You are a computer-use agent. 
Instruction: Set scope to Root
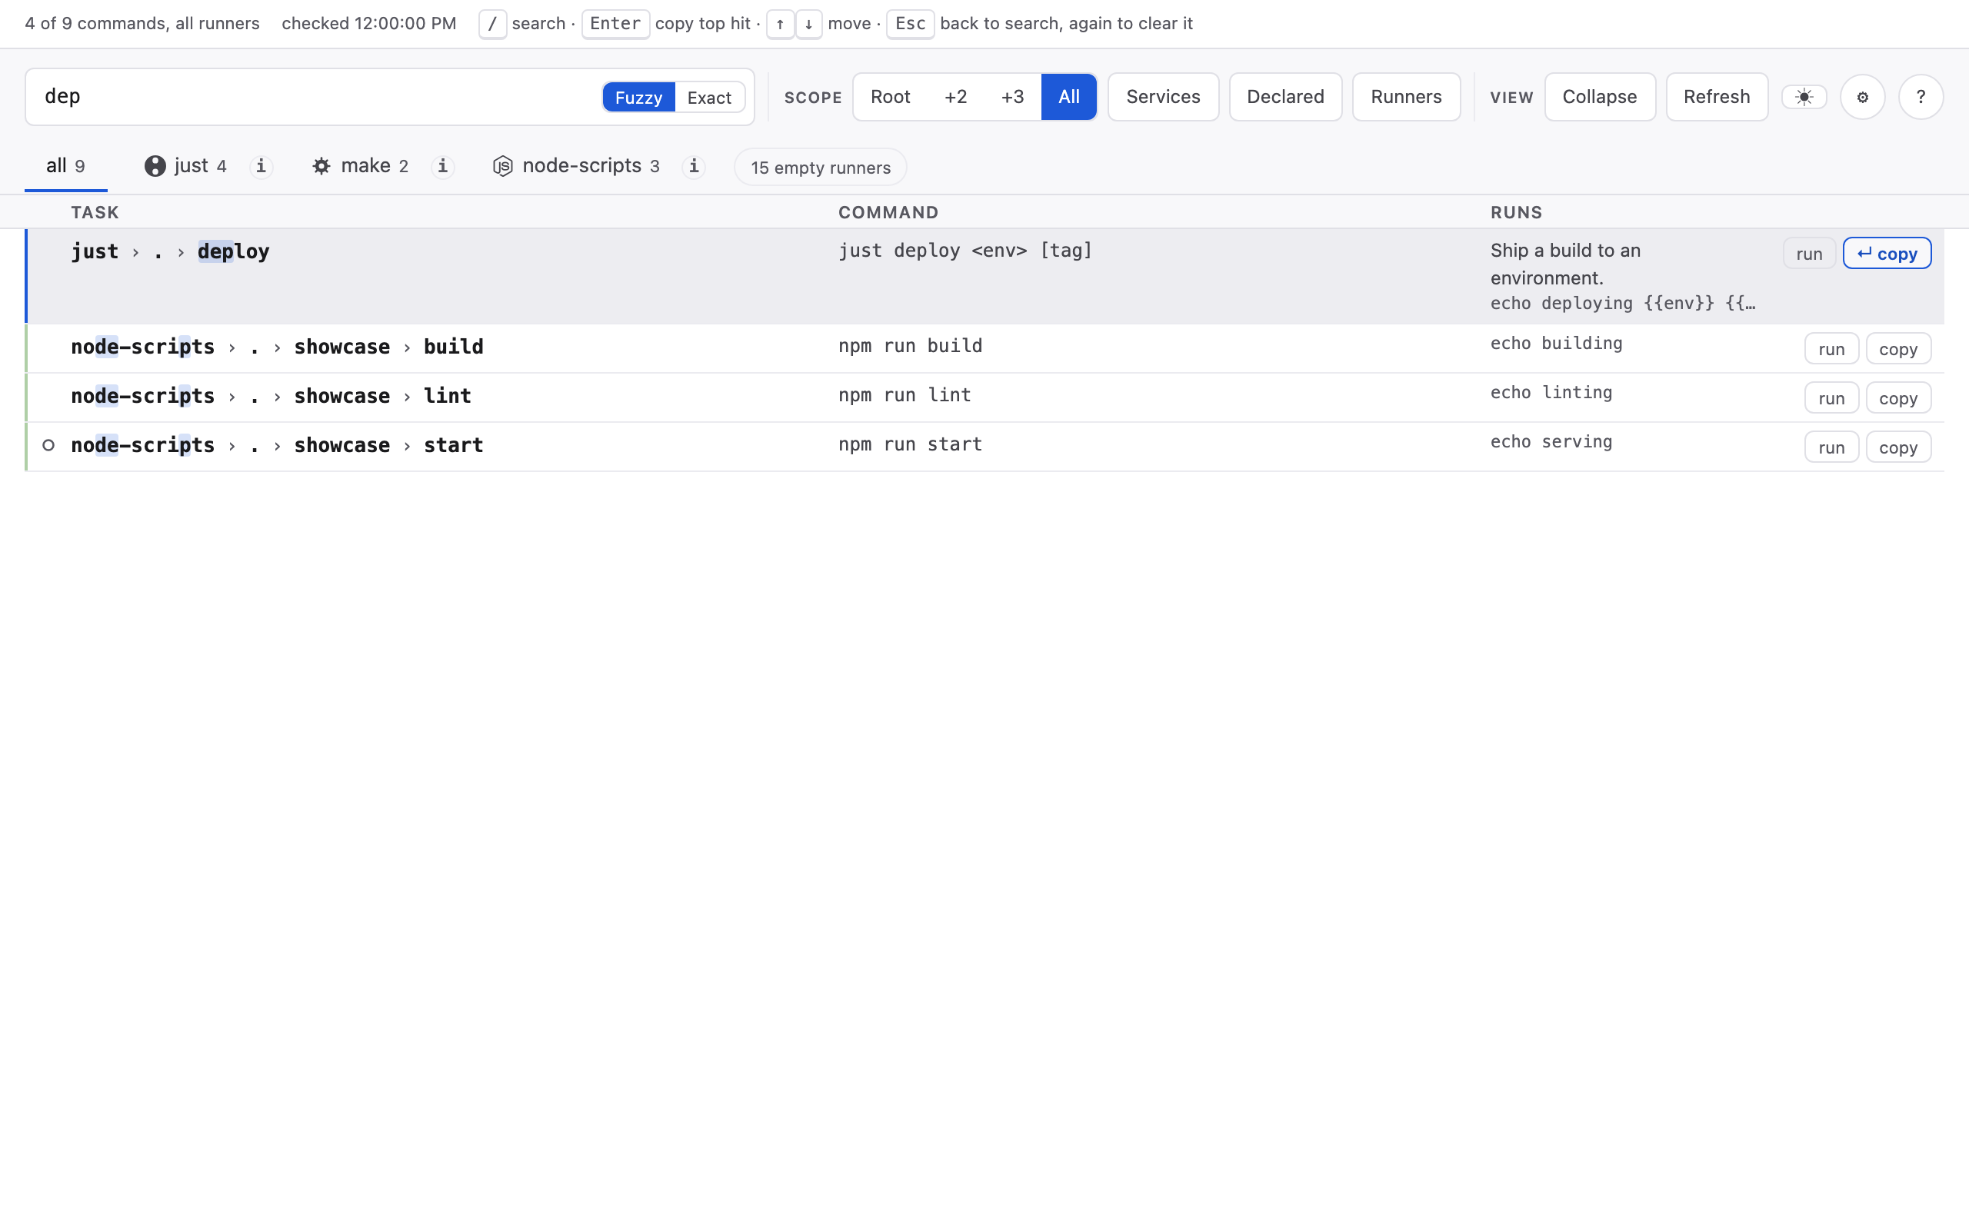[x=890, y=97]
